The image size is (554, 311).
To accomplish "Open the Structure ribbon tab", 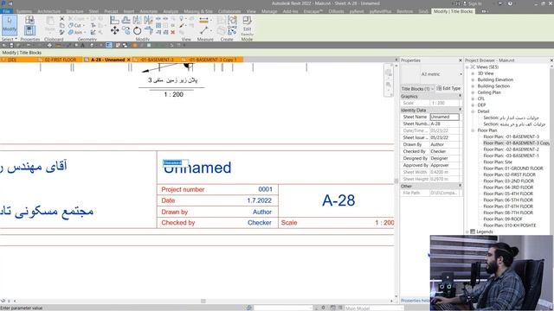I will point(74,11).
